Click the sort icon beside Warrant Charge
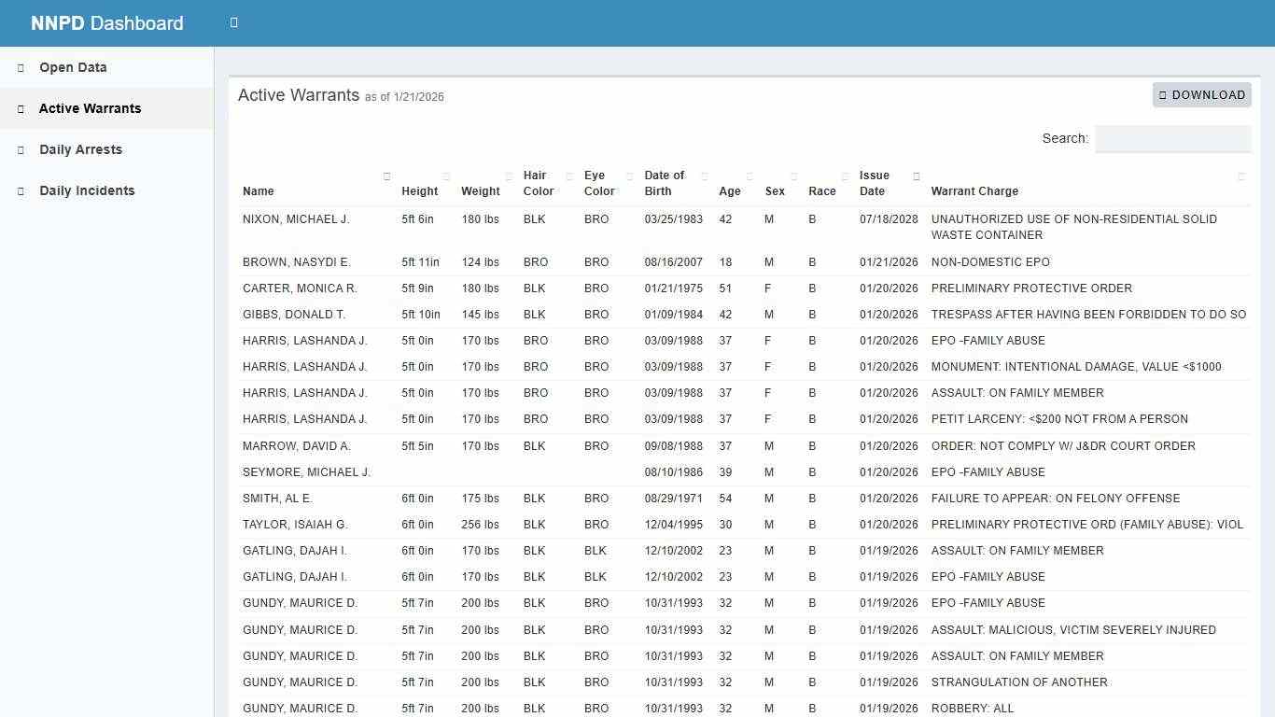1275x717 pixels. (x=1241, y=176)
